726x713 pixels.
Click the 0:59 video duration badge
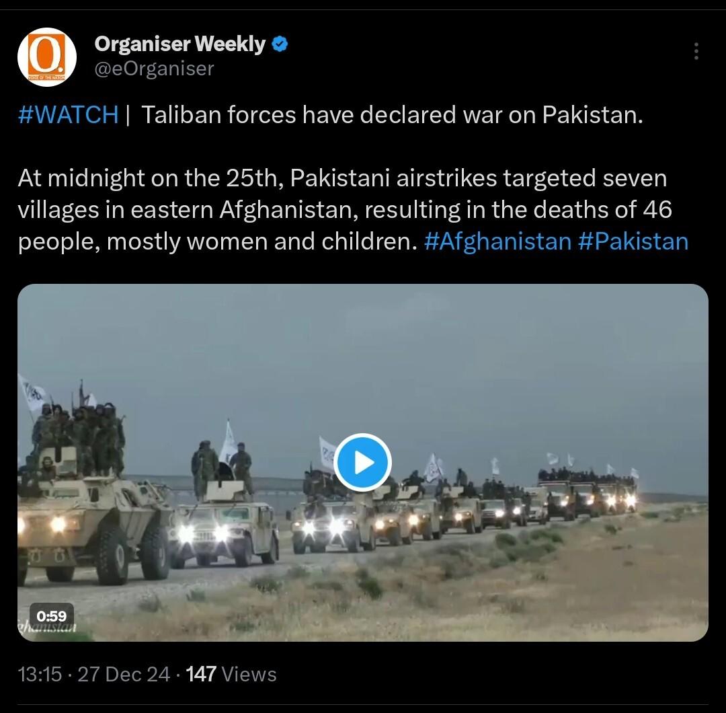point(51,615)
